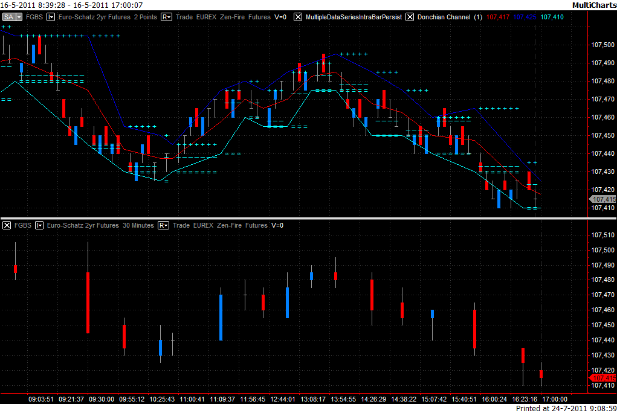Click the 17:00:00 time axis label
This screenshot has width=617, height=413.
pyautogui.click(x=555, y=399)
